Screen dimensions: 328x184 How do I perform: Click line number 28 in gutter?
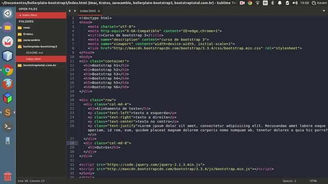[x=72, y=143]
